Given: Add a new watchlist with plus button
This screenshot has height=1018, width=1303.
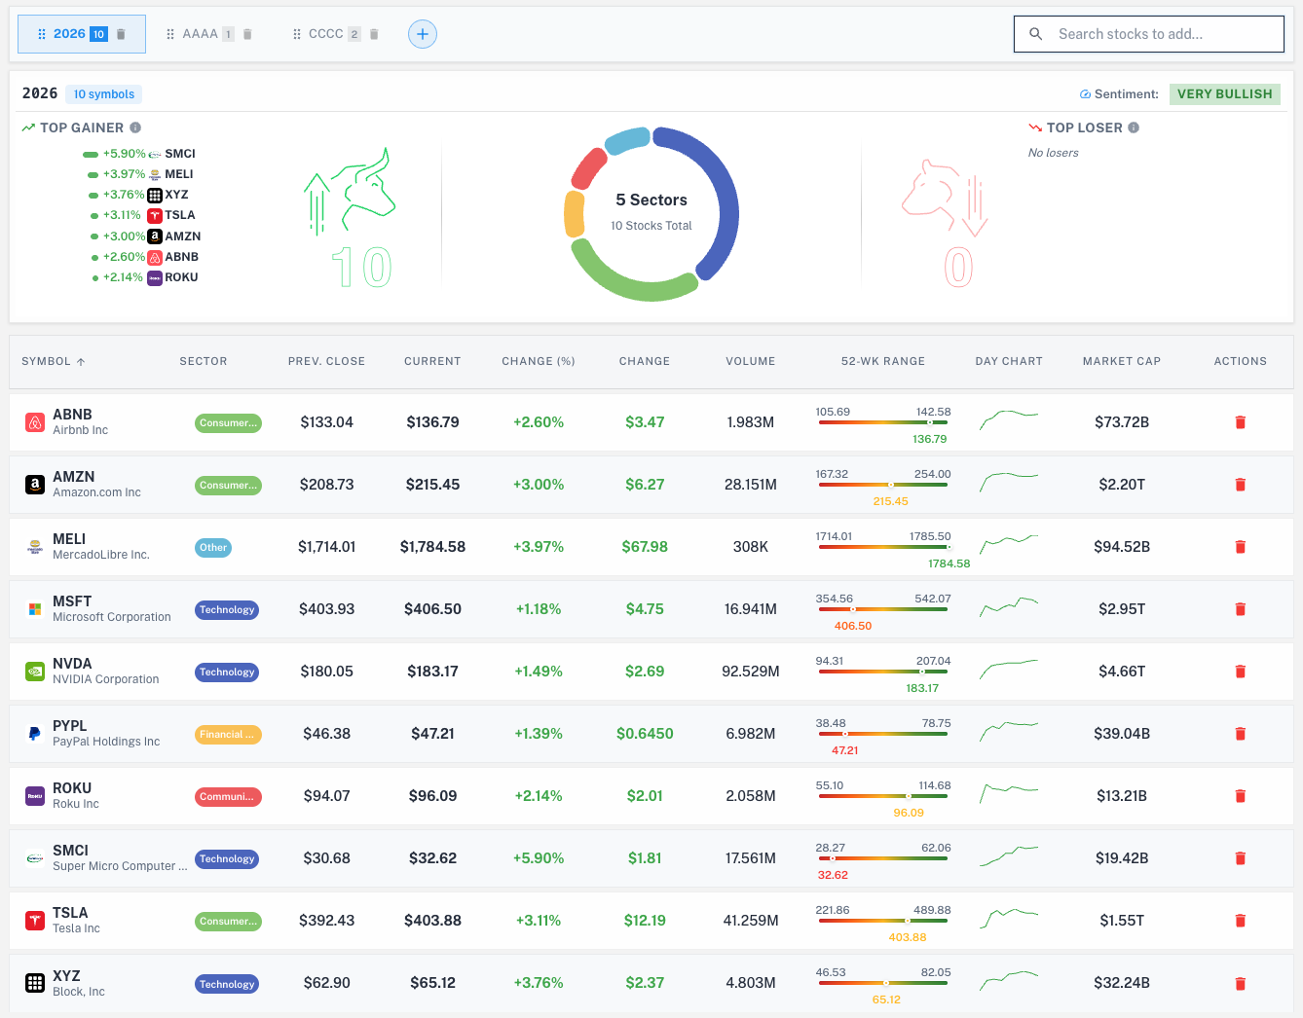Looking at the screenshot, I should point(422,34).
